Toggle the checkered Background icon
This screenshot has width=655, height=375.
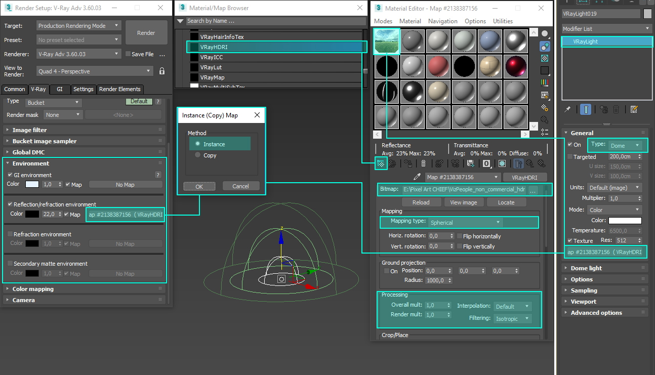coord(545,58)
